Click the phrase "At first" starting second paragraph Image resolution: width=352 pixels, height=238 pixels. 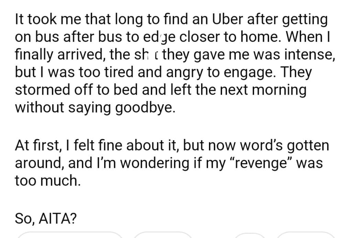point(36,145)
